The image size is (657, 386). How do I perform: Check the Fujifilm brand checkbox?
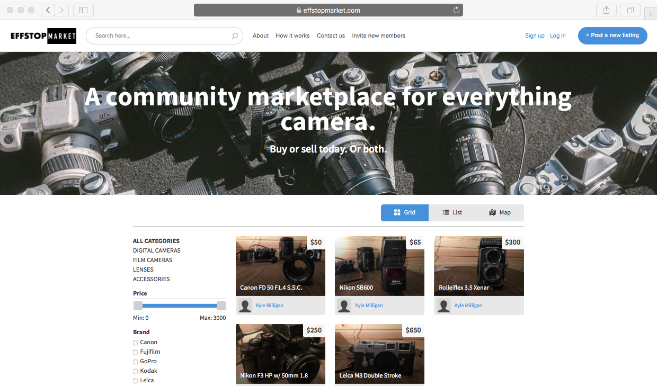136,352
